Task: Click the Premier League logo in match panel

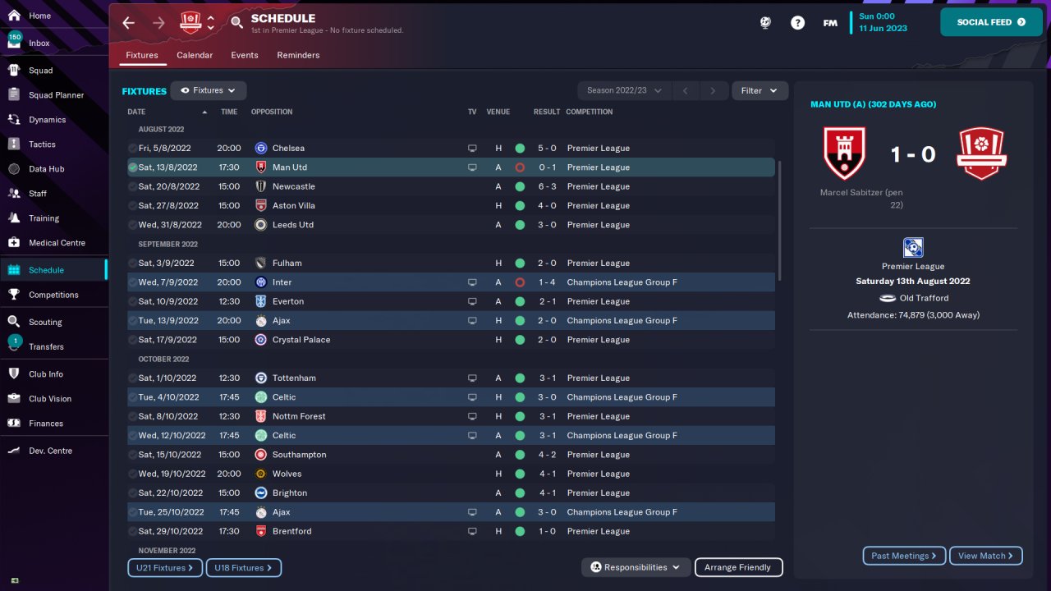Action: 913,248
